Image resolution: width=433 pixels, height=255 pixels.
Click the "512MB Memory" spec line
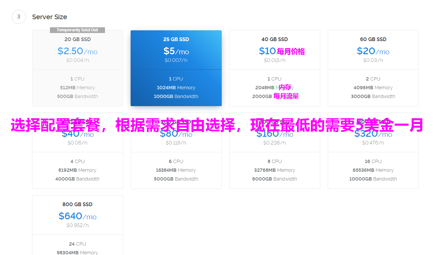[x=78, y=88]
